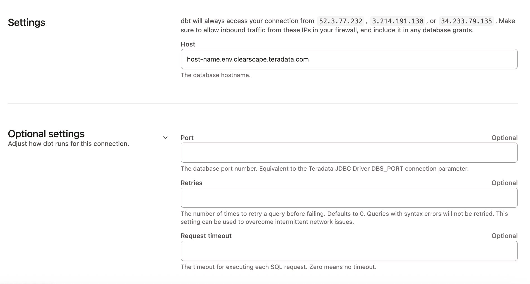Click the Port field label
This screenshot has height=284, width=530.
pyautogui.click(x=187, y=138)
